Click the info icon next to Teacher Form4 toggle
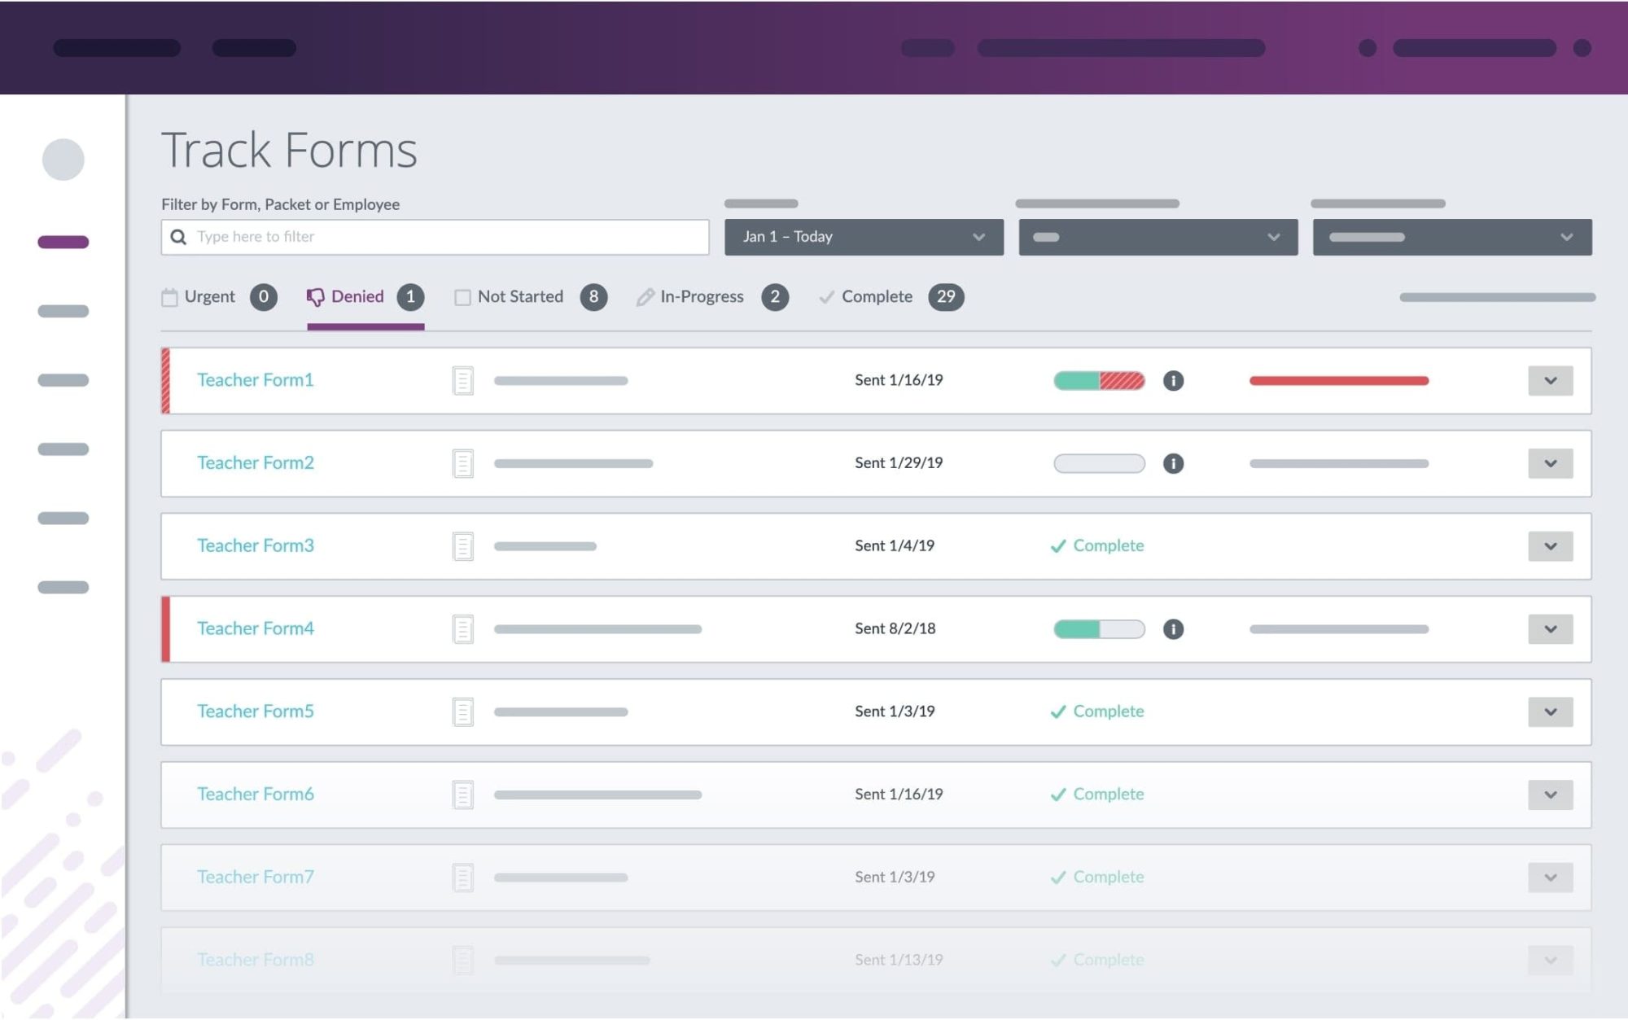Screen dimensions: 1628x1020 pos(1174,628)
